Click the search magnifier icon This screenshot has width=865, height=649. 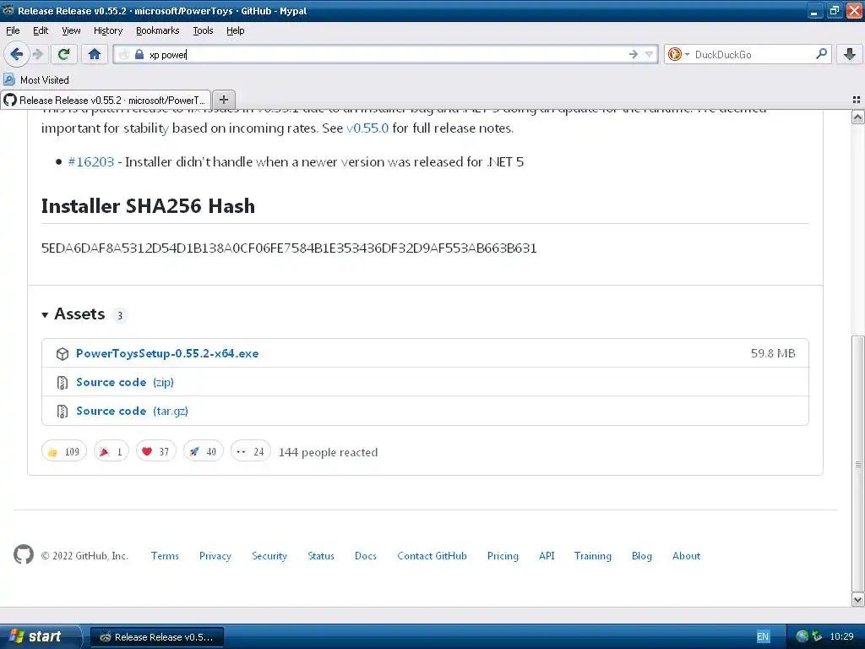coord(821,54)
